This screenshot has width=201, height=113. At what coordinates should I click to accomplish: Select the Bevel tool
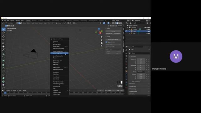3,68
